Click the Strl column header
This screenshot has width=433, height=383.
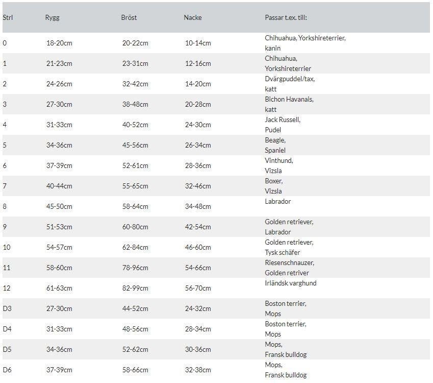[x=8, y=17]
